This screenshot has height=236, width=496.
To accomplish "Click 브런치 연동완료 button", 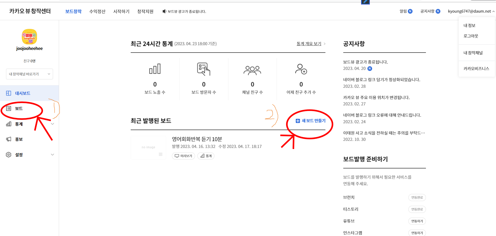I will pyautogui.click(x=417, y=198).
